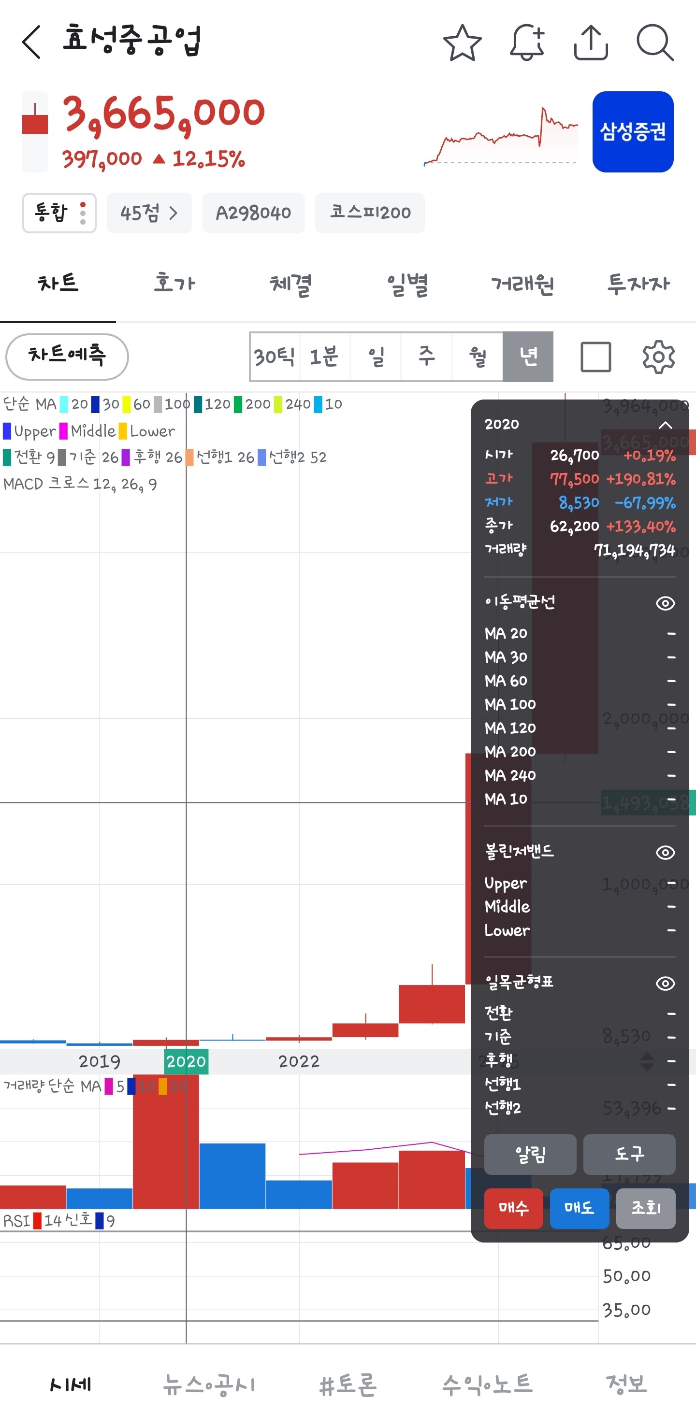
Task: Tap the 효성중공업 stock title
Action: coord(131,40)
